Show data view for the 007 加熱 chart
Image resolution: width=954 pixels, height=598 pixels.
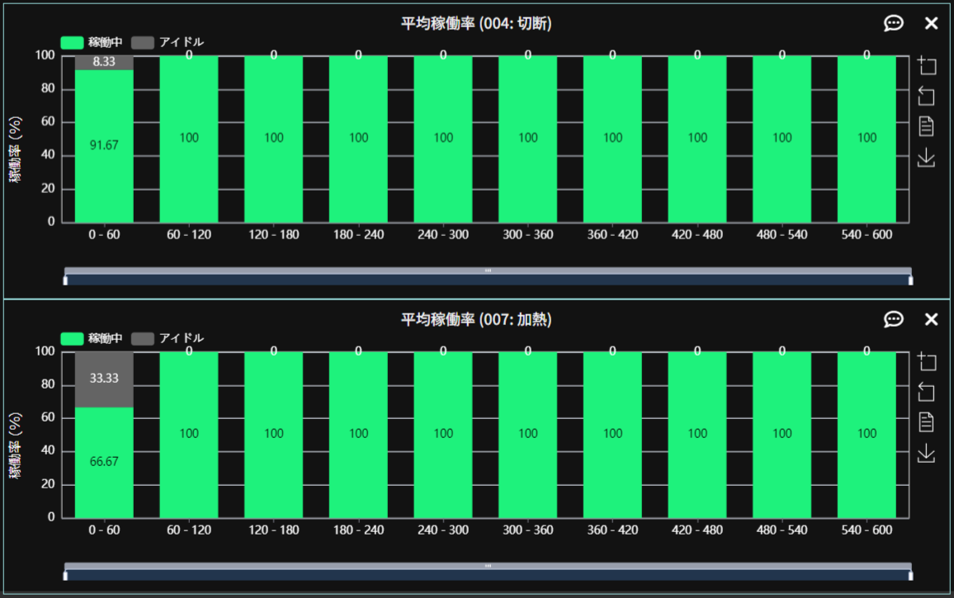click(x=927, y=422)
